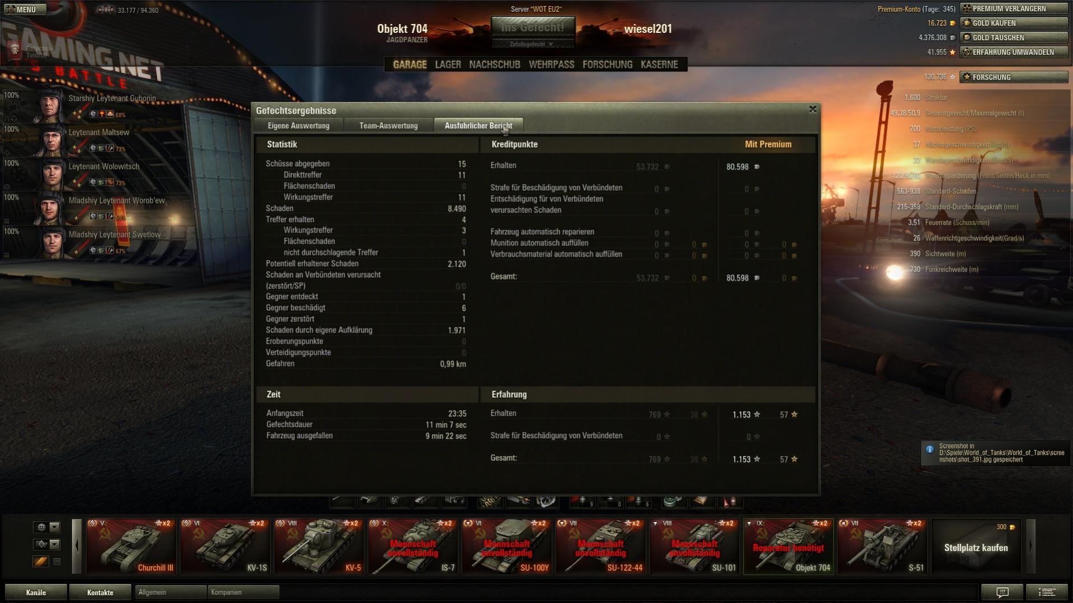Click the Ins Gefecht! battle button
The image size is (1073, 603).
click(x=532, y=27)
